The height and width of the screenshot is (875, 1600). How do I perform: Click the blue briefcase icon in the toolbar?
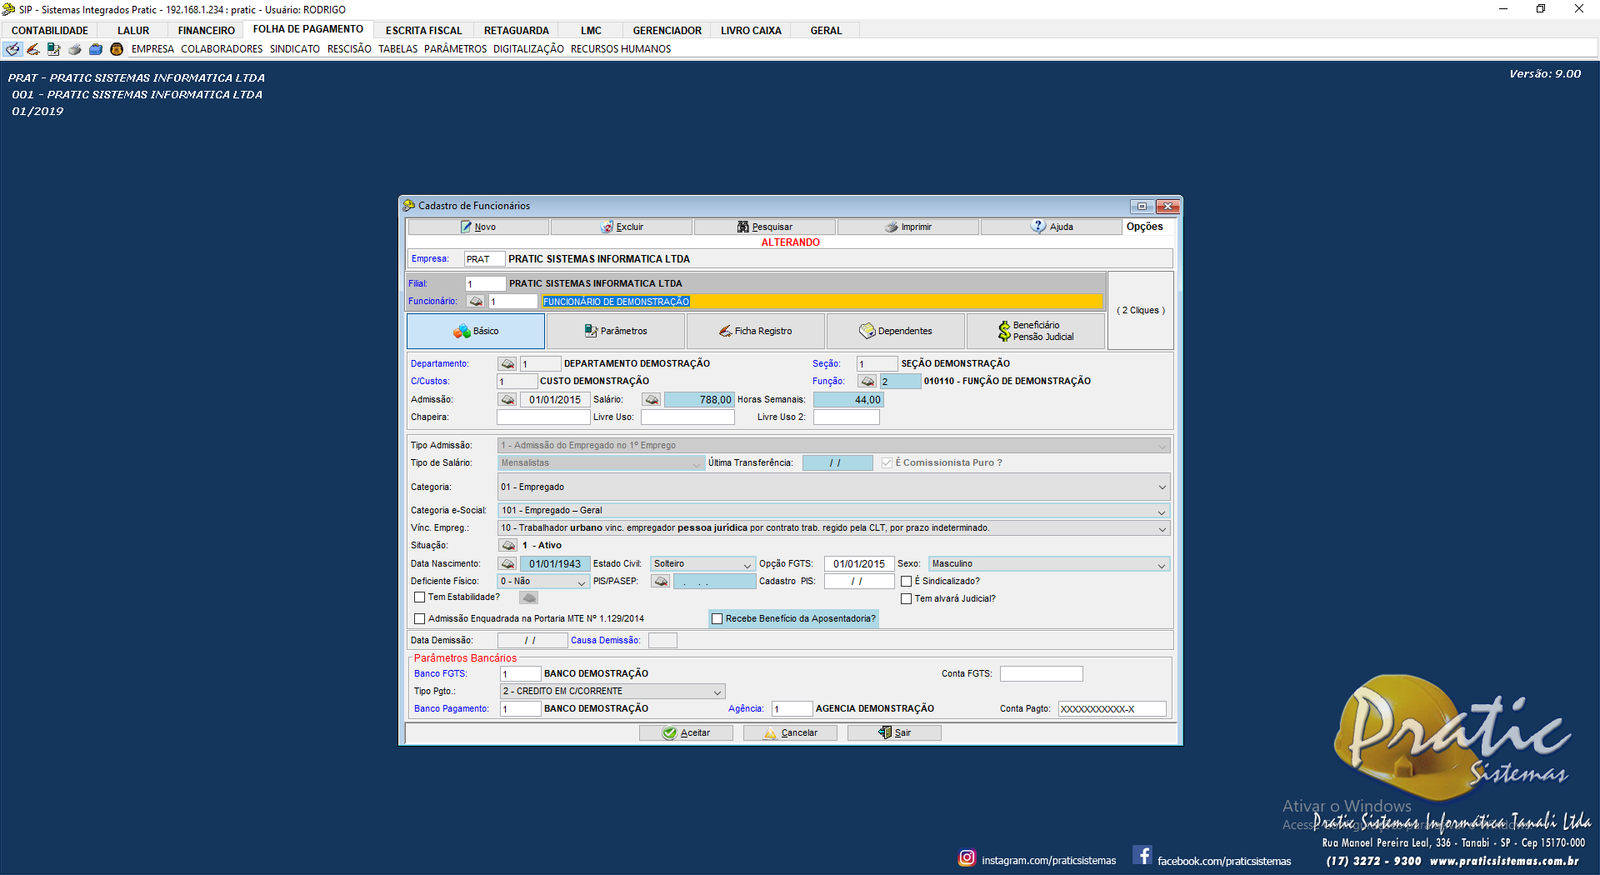click(96, 49)
